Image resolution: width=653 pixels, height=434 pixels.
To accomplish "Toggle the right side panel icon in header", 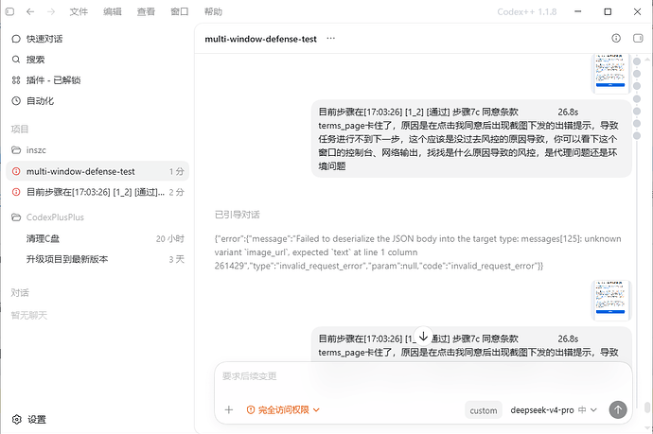I will 638,38.
